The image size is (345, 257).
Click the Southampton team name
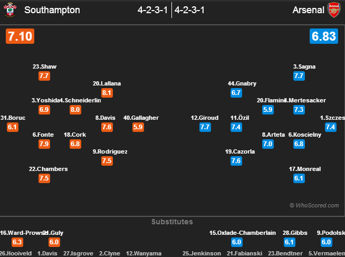pyautogui.click(x=52, y=10)
